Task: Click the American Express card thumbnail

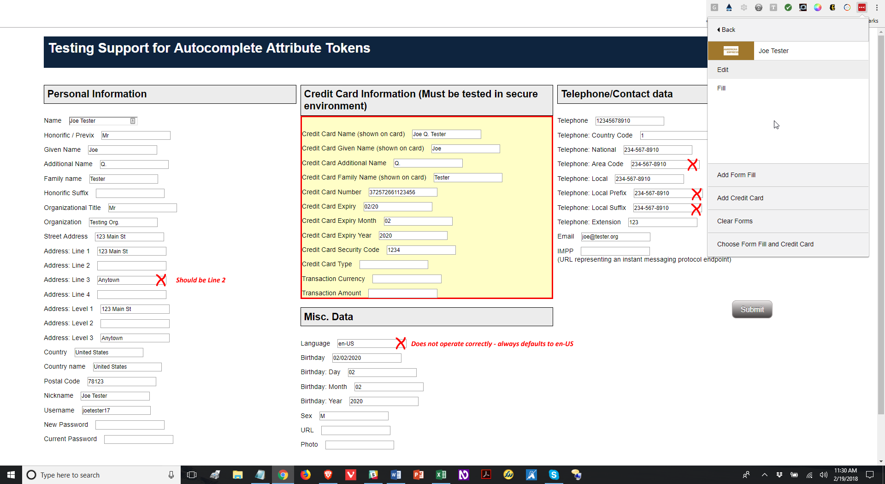Action: click(731, 51)
